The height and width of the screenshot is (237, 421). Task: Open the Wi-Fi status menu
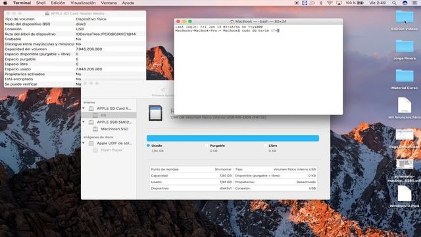click(330, 3)
